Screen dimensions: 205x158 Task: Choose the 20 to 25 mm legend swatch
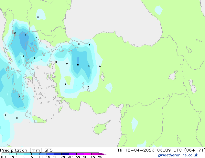[58, 154]
